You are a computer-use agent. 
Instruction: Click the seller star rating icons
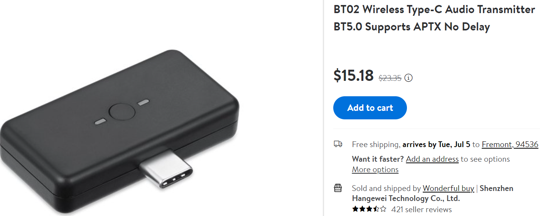369,209
